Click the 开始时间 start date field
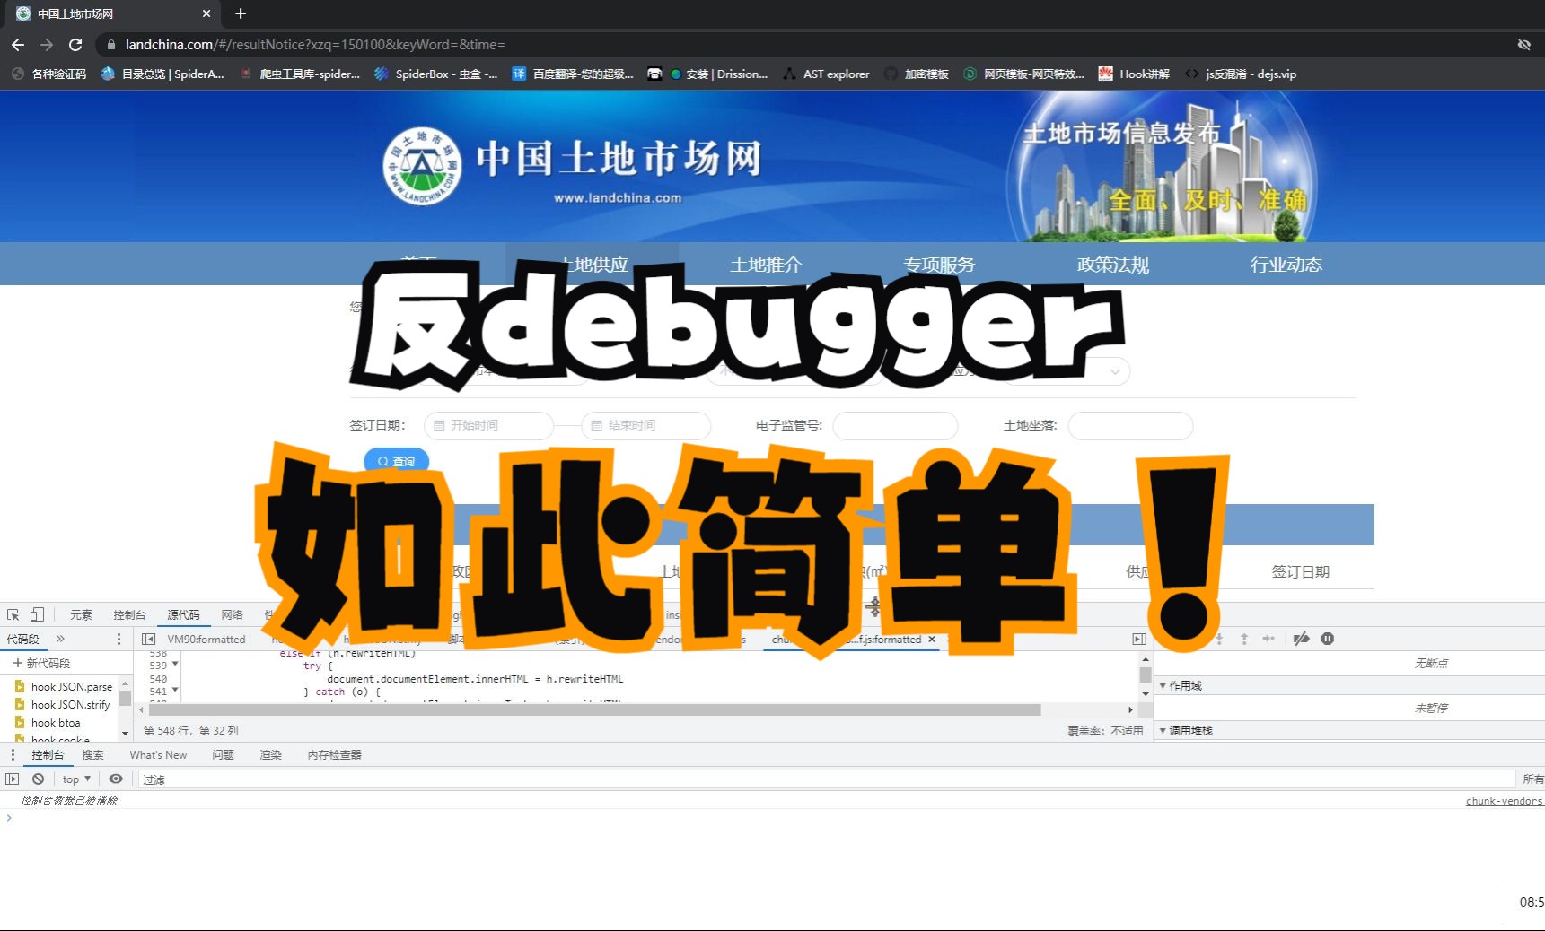The width and height of the screenshot is (1545, 931). 488,425
